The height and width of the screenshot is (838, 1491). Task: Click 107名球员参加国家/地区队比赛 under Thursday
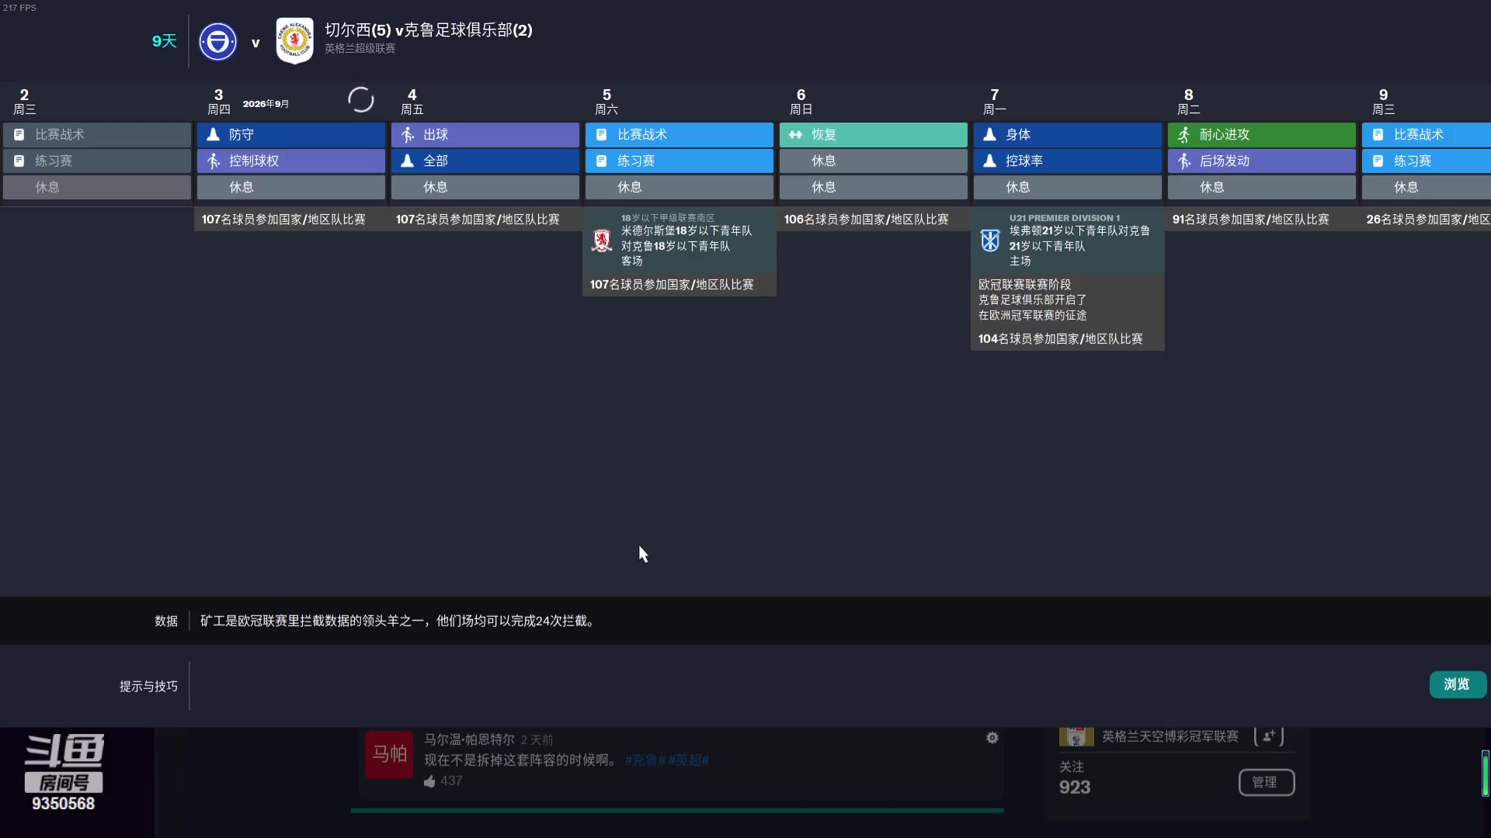pos(283,220)
